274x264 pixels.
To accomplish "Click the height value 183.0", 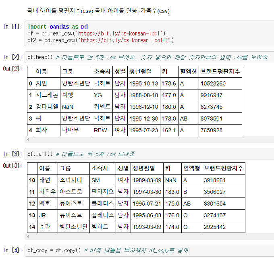I will click(x=172, y=192).
